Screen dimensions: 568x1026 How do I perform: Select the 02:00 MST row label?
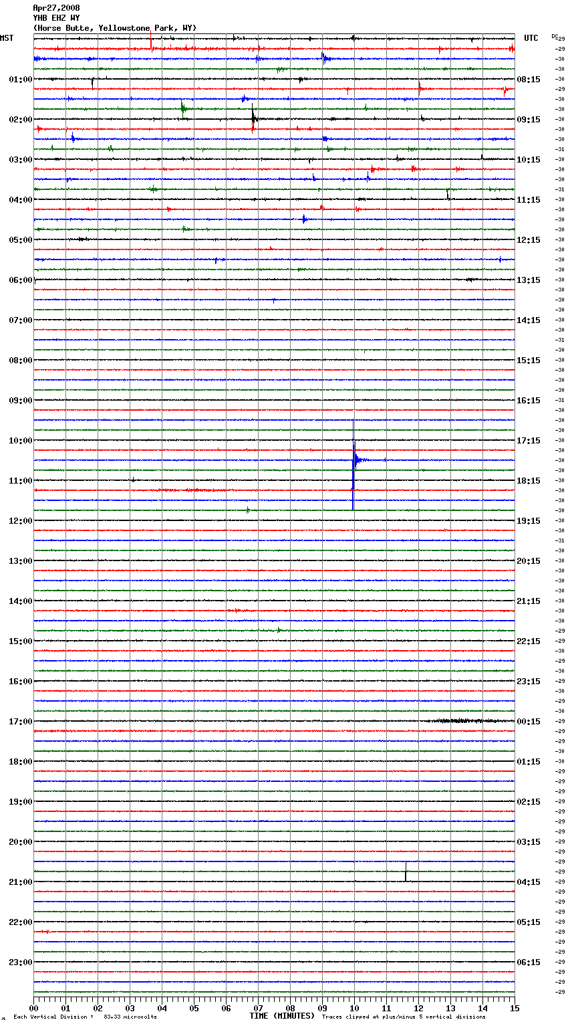21,120
